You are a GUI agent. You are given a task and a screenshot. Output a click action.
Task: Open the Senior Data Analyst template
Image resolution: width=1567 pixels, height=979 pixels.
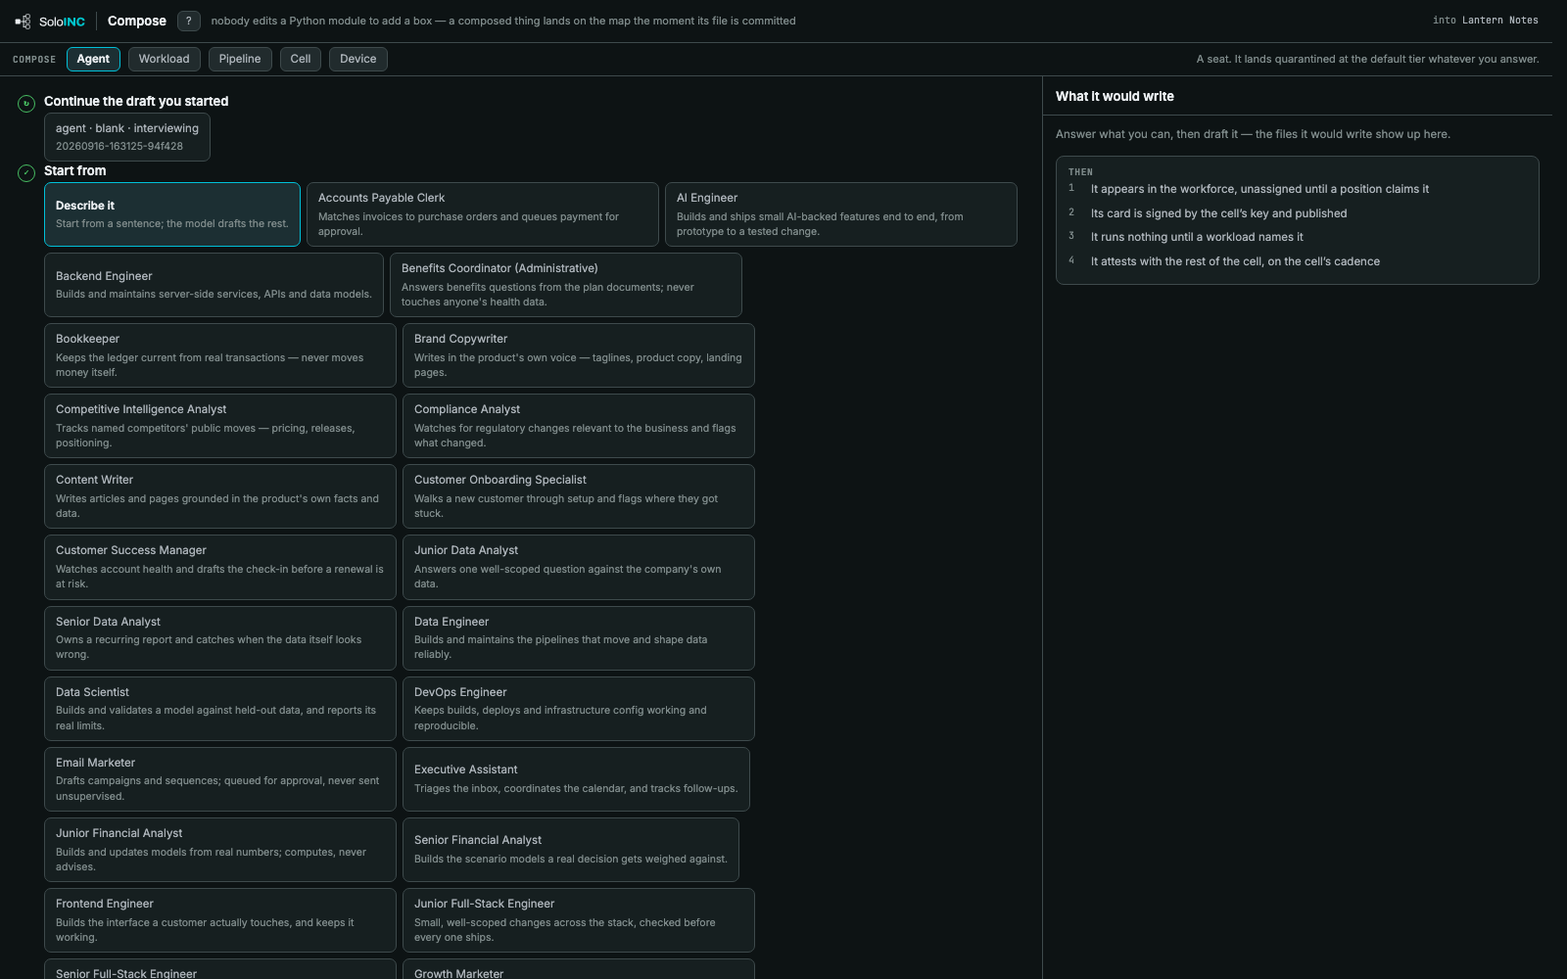(220, 638)
